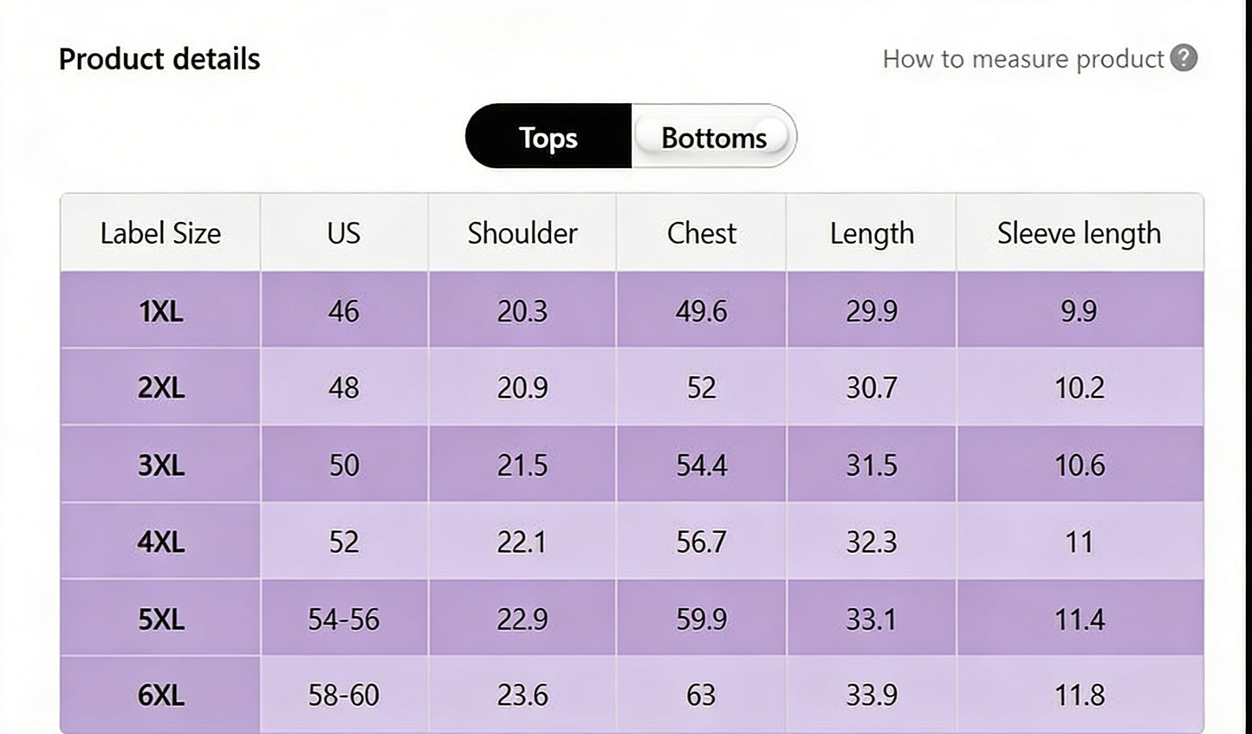Select the 6XL size row label
1252x734 pixels.
(160, 695)
